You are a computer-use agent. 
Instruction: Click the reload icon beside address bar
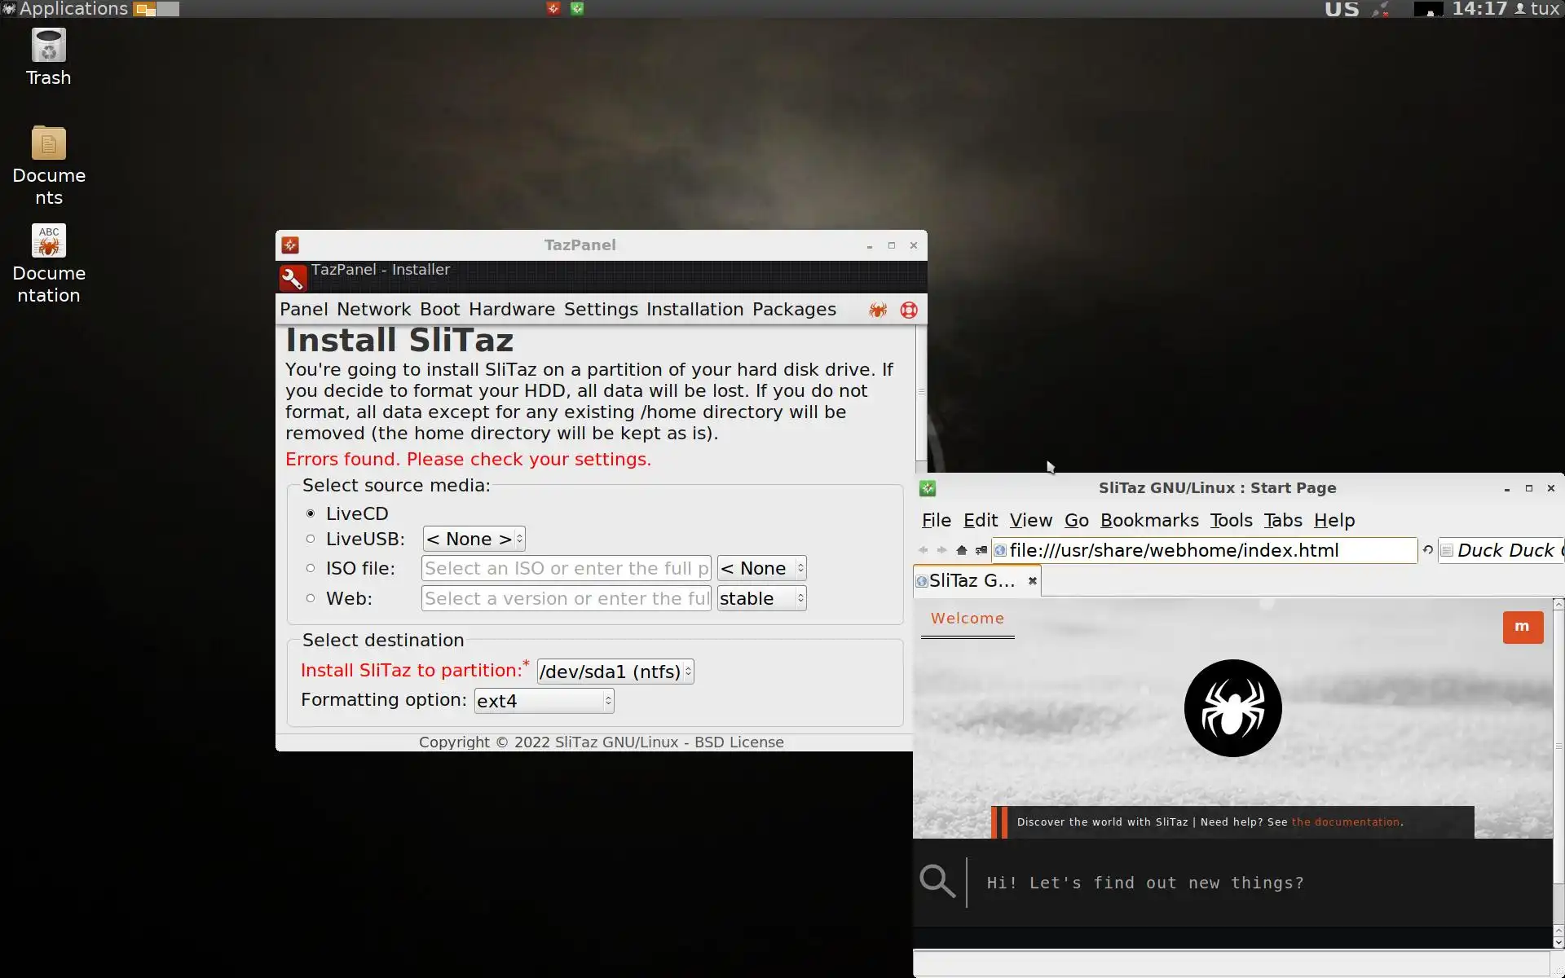coord(1428,550)
